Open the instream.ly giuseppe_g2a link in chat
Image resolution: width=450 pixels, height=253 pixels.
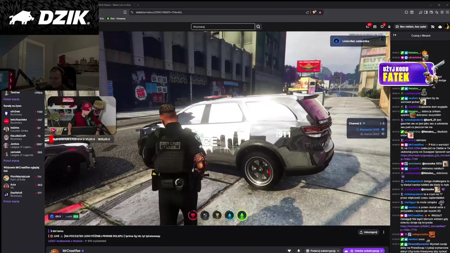425,157
